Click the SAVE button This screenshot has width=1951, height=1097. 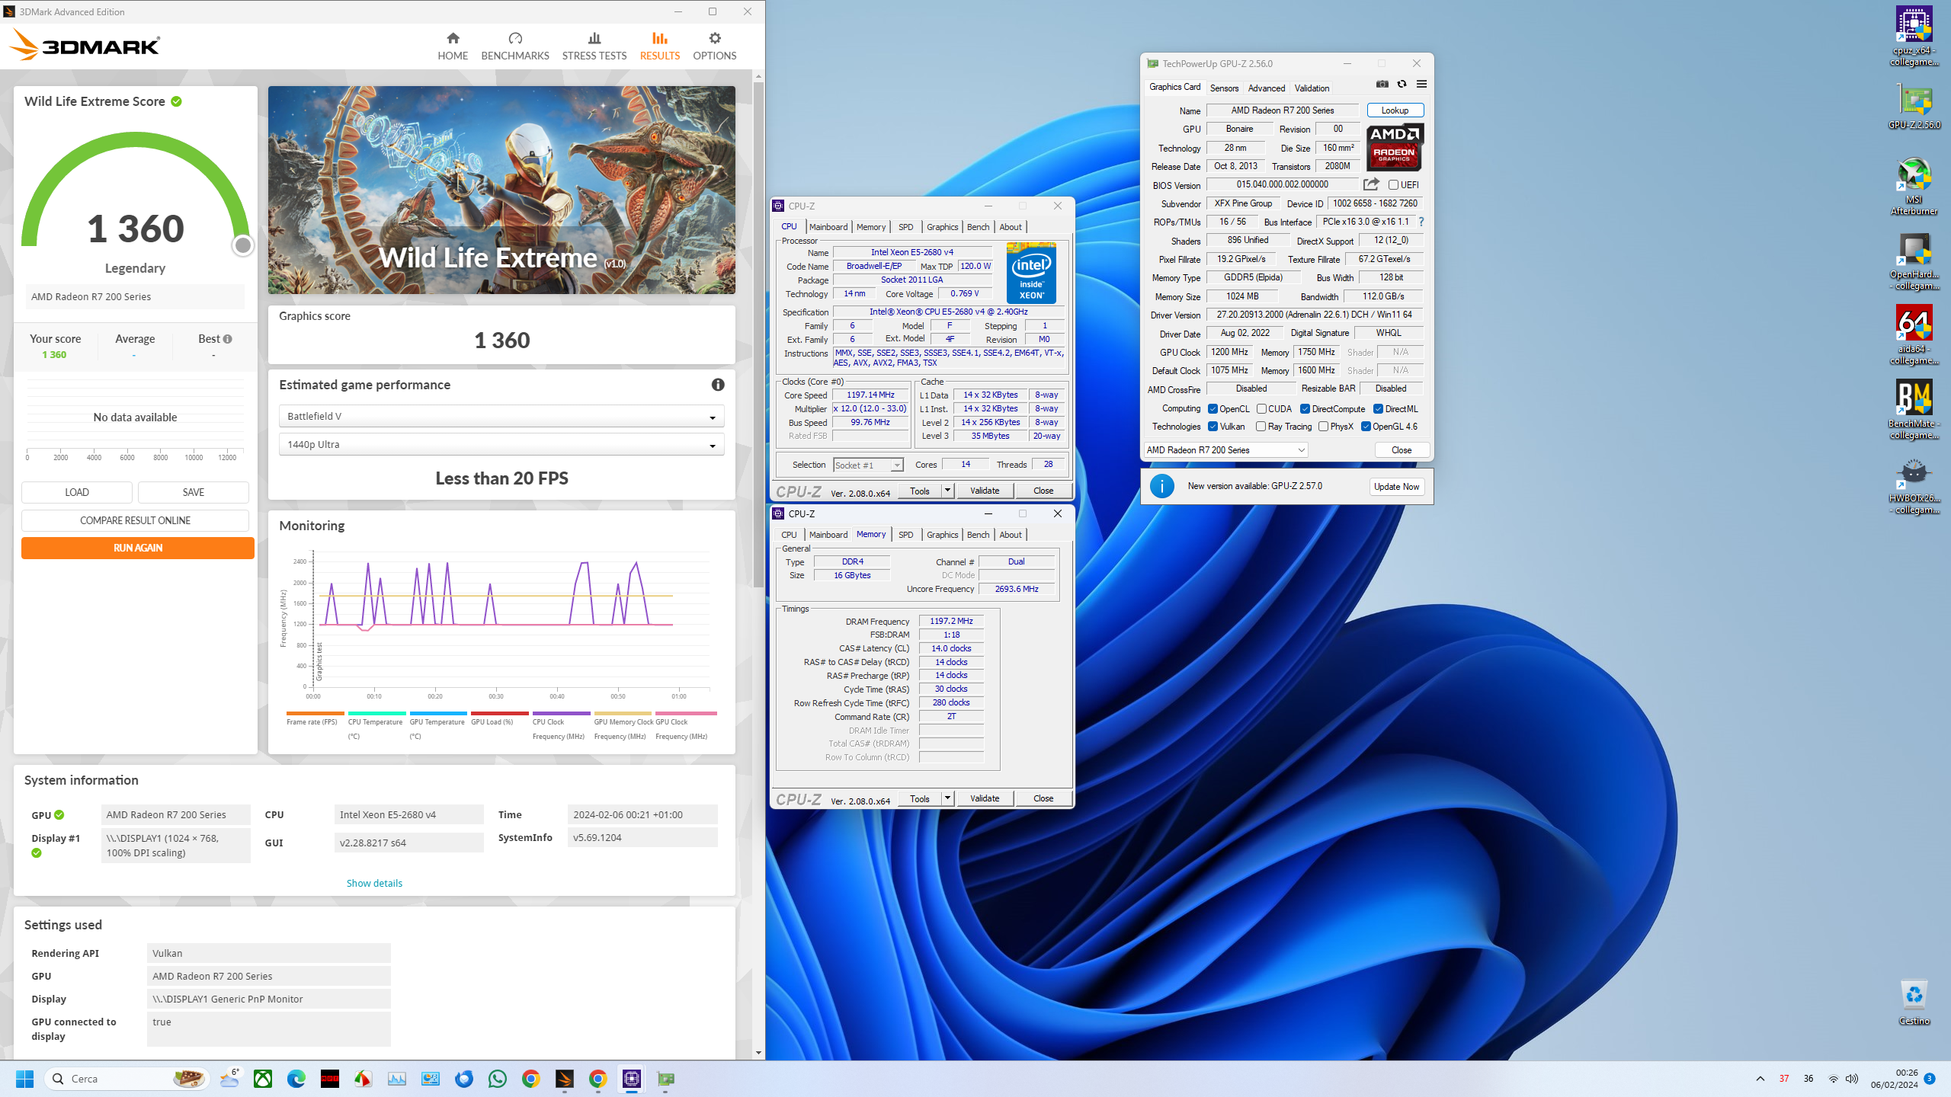tap(194, 492)
